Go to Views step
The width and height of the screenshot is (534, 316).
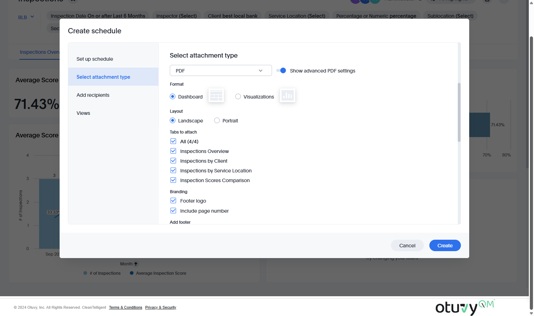[x=113, y=113]
